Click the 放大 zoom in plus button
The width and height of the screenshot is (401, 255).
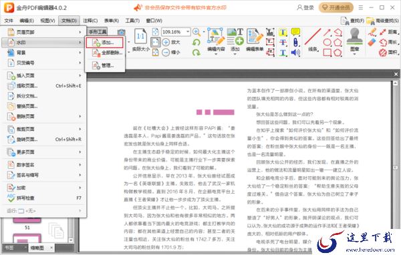point(171,42)
